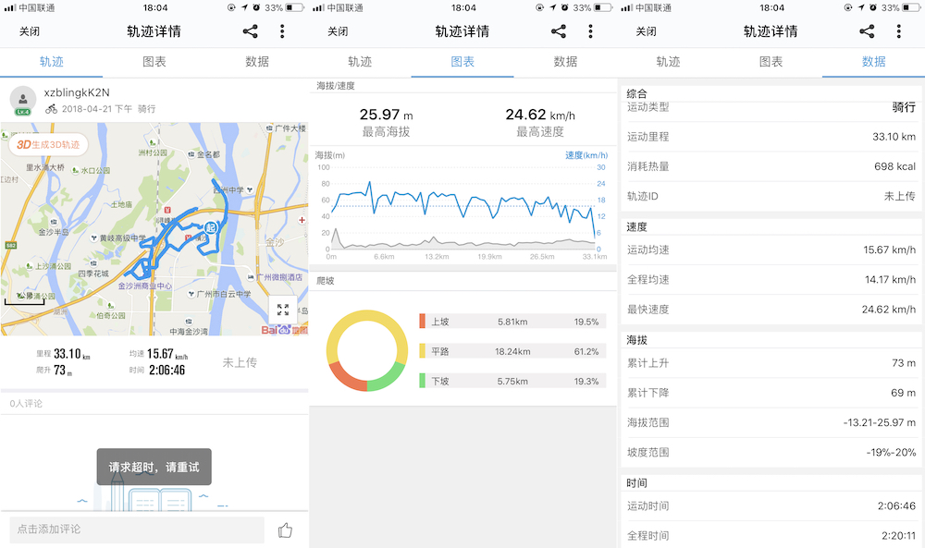The image size is (925, 548).
Task: Tap 速度(km/h) axis label on chart
Action: pyautogui.click(x=586, y=155)
